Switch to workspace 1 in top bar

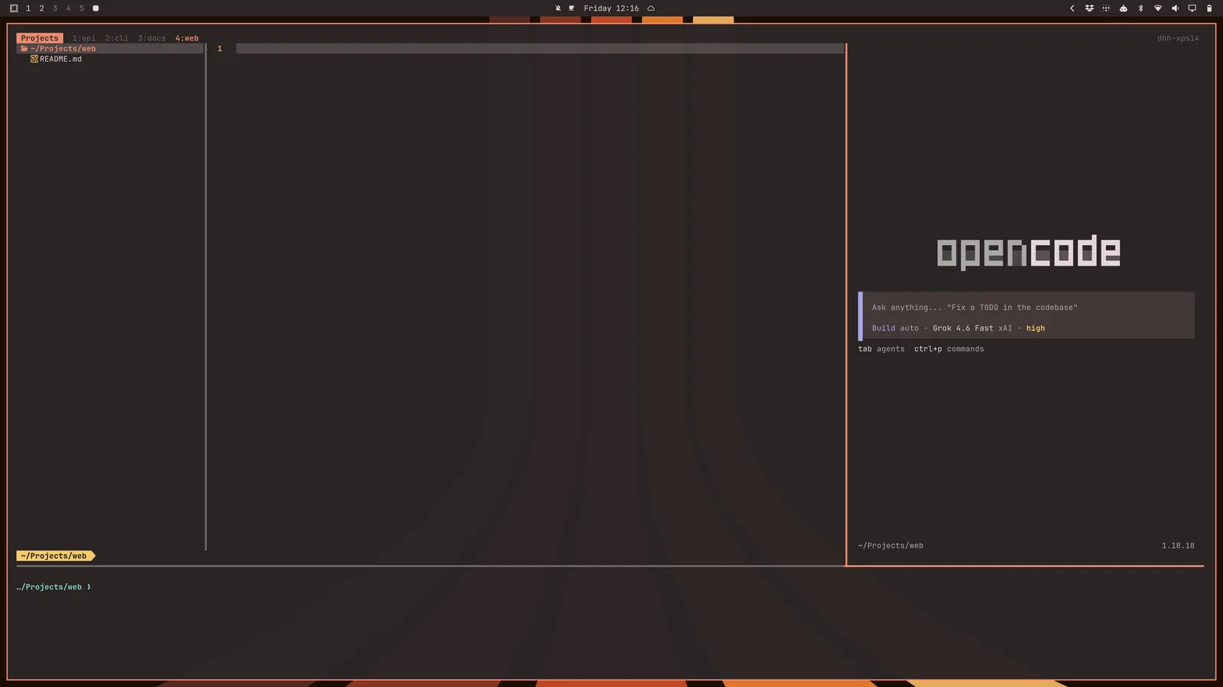[28, 8]
